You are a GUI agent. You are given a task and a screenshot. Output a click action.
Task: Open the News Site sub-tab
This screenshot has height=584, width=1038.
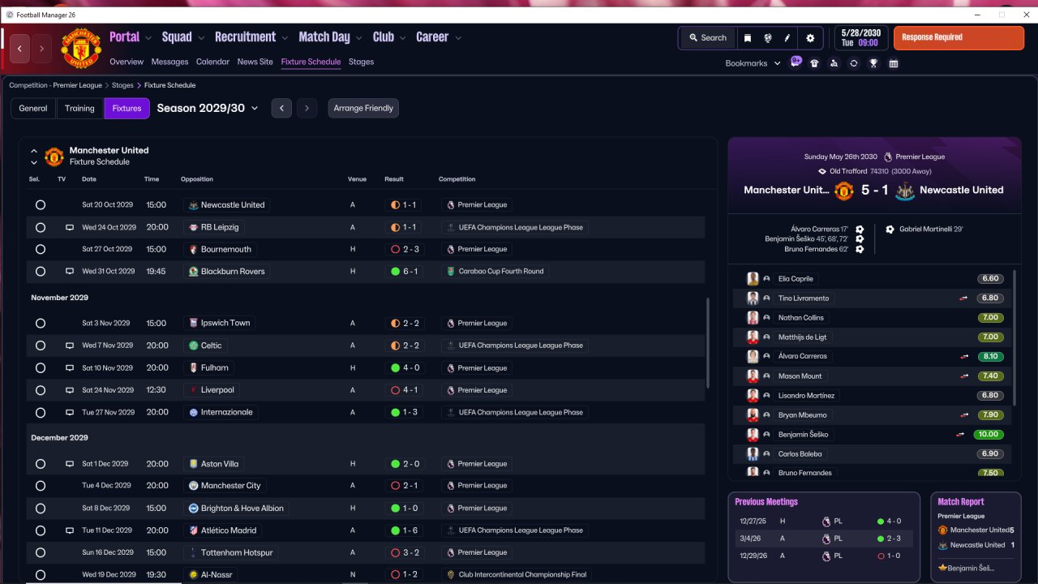[255, 62]
